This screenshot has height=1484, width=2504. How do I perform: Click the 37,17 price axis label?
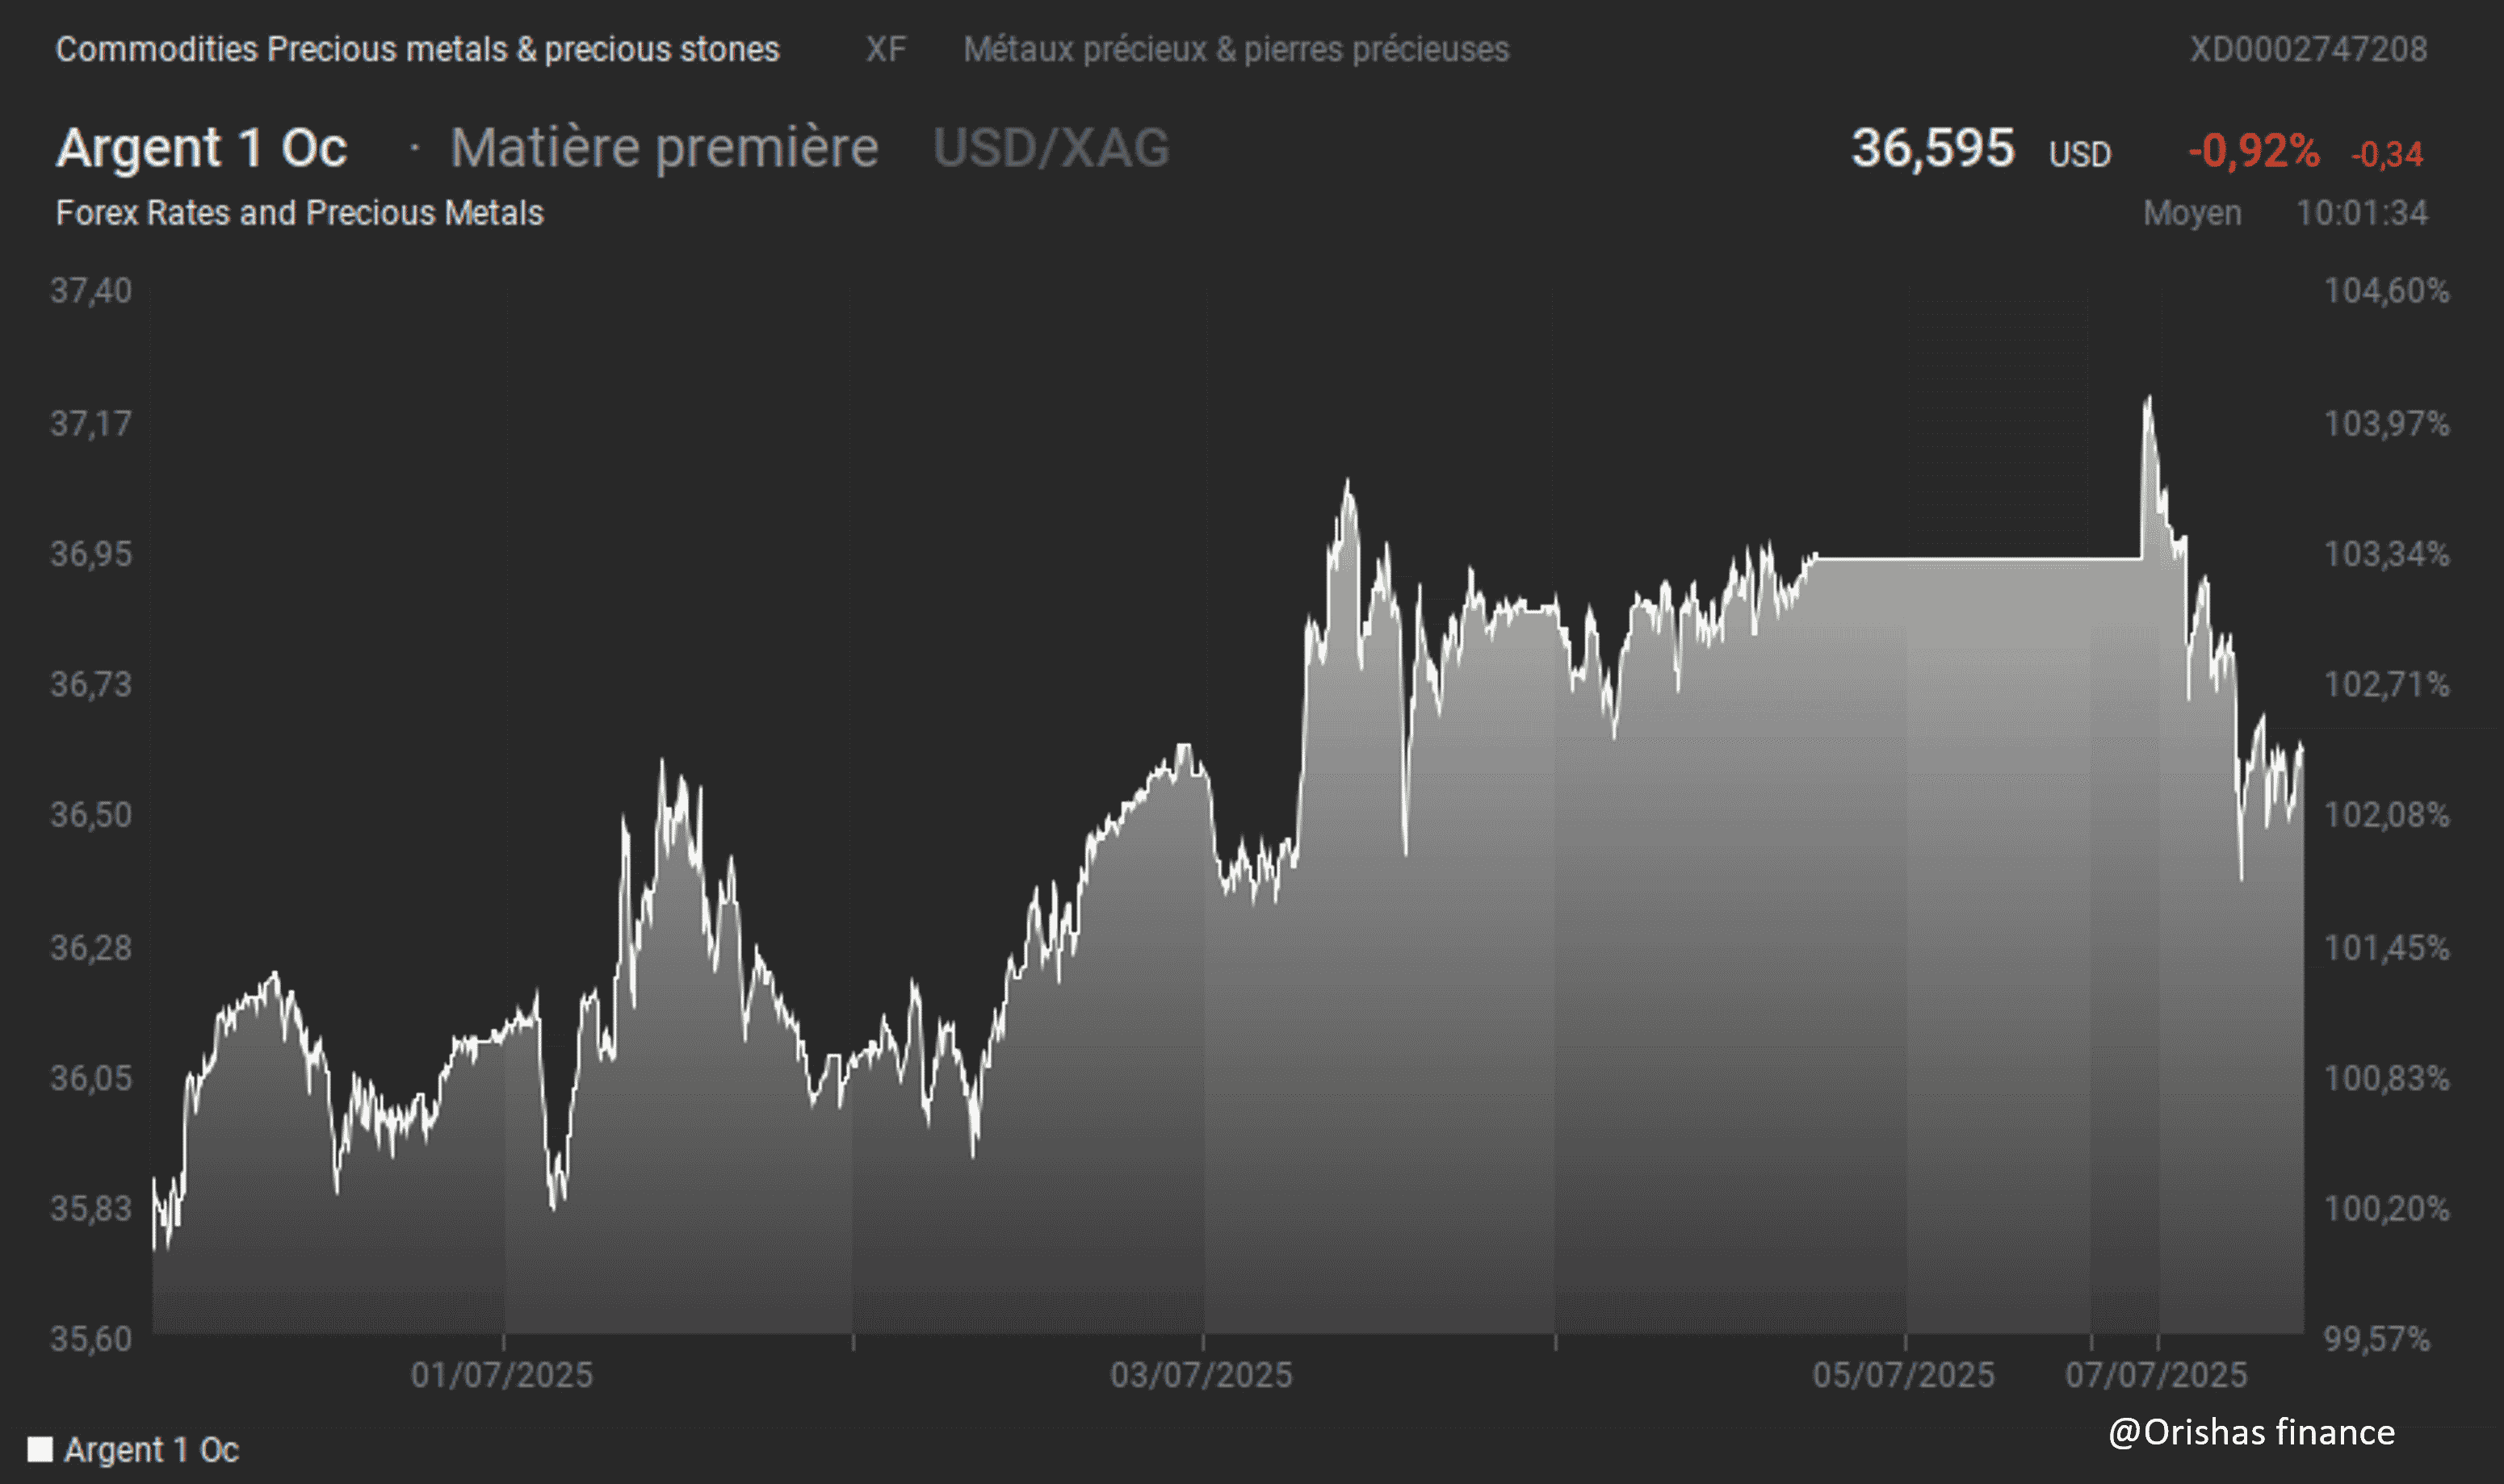click(91, 424)
